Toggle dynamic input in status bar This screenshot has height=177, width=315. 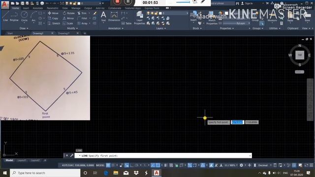click(127, 165)
